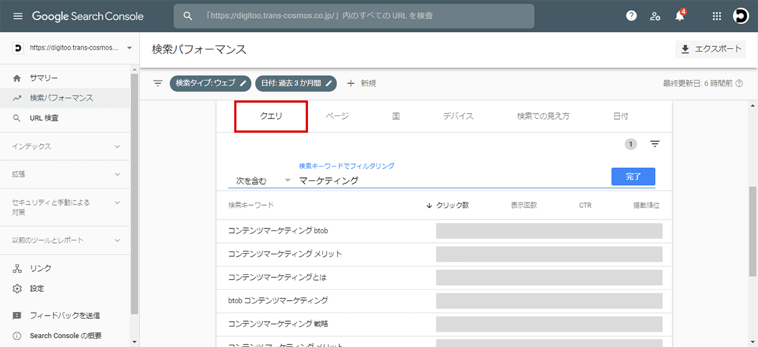
Task: Click help icon next to 最終更新日
Action: [x=739, y=84]
